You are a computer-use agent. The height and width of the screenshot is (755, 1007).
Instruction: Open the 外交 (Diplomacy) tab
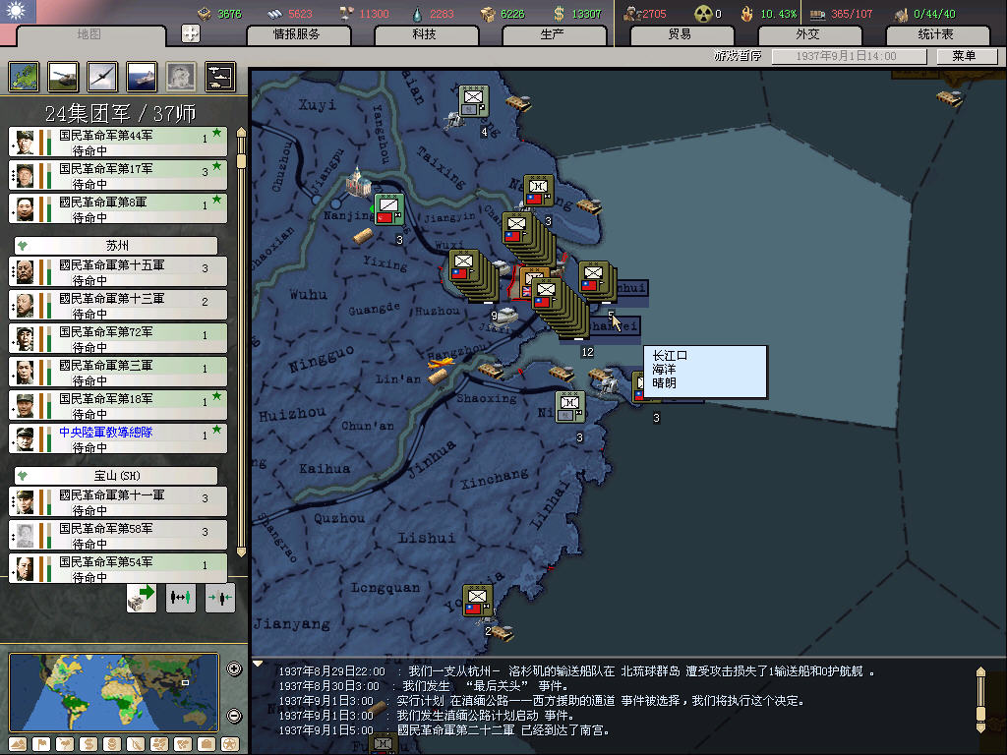[x=806, y=34]
